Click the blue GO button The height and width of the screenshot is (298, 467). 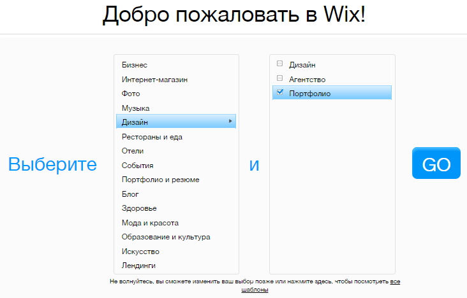pos(436,163)
